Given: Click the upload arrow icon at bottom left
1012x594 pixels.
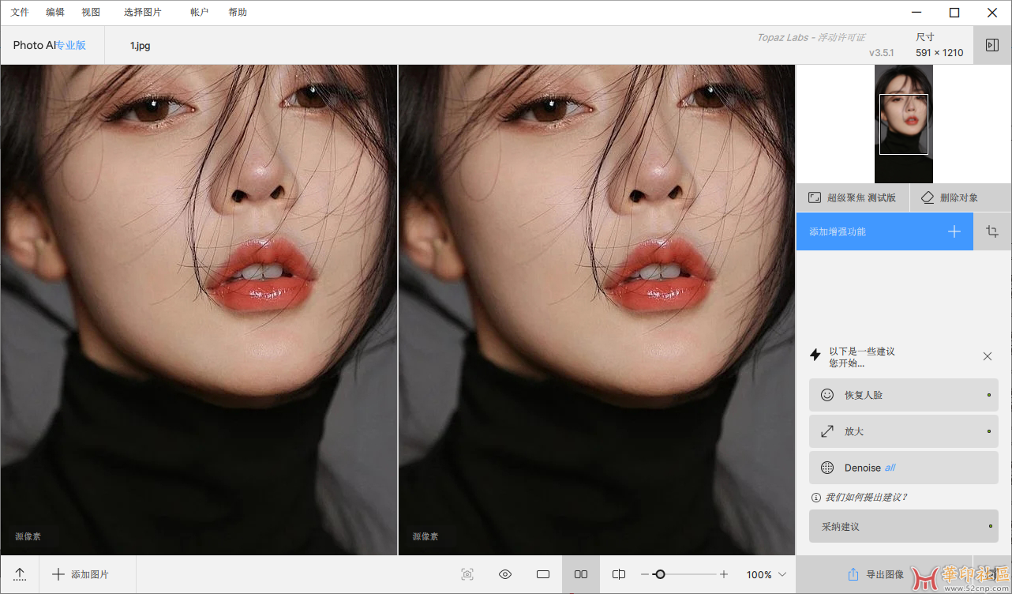Looking at the screenshot, I should 20,574.
